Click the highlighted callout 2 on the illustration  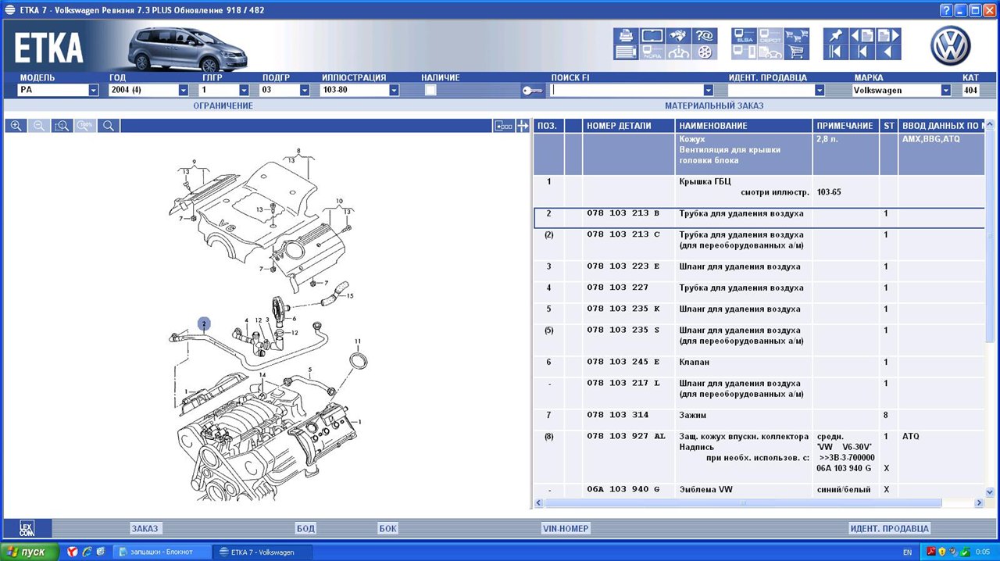coord(204,323)
